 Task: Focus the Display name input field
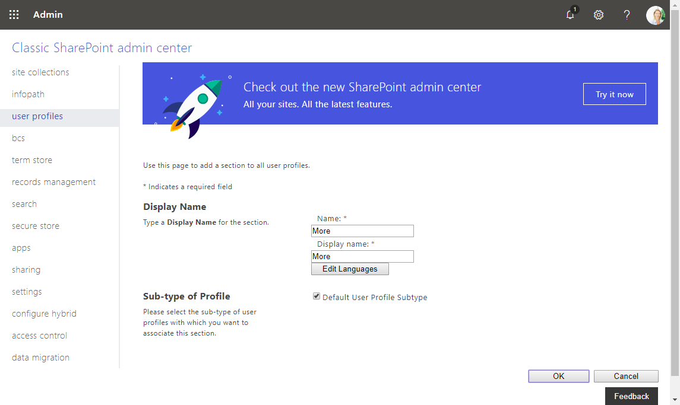(x=362, y=256)
